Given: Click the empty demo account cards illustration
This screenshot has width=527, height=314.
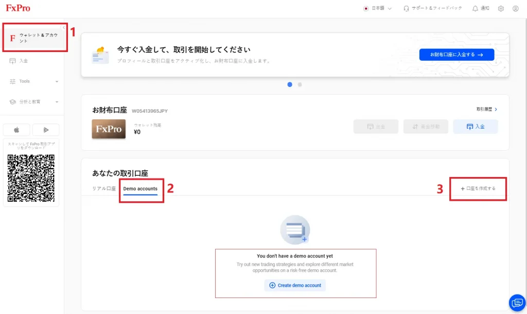Looking at the screenshot, I should click(295, 230).
